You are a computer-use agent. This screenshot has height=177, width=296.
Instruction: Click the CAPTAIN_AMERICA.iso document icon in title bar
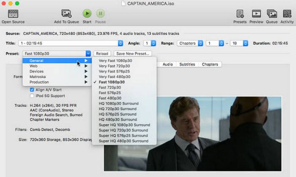click(123, 3)
